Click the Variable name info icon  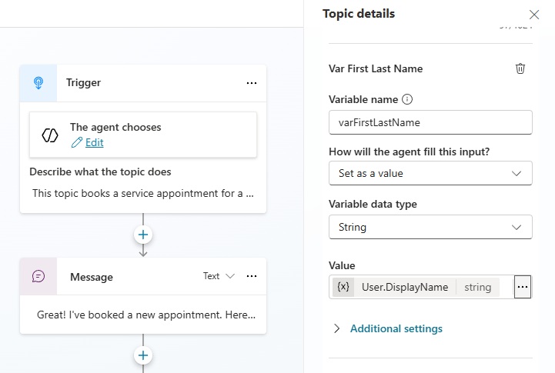408,99
